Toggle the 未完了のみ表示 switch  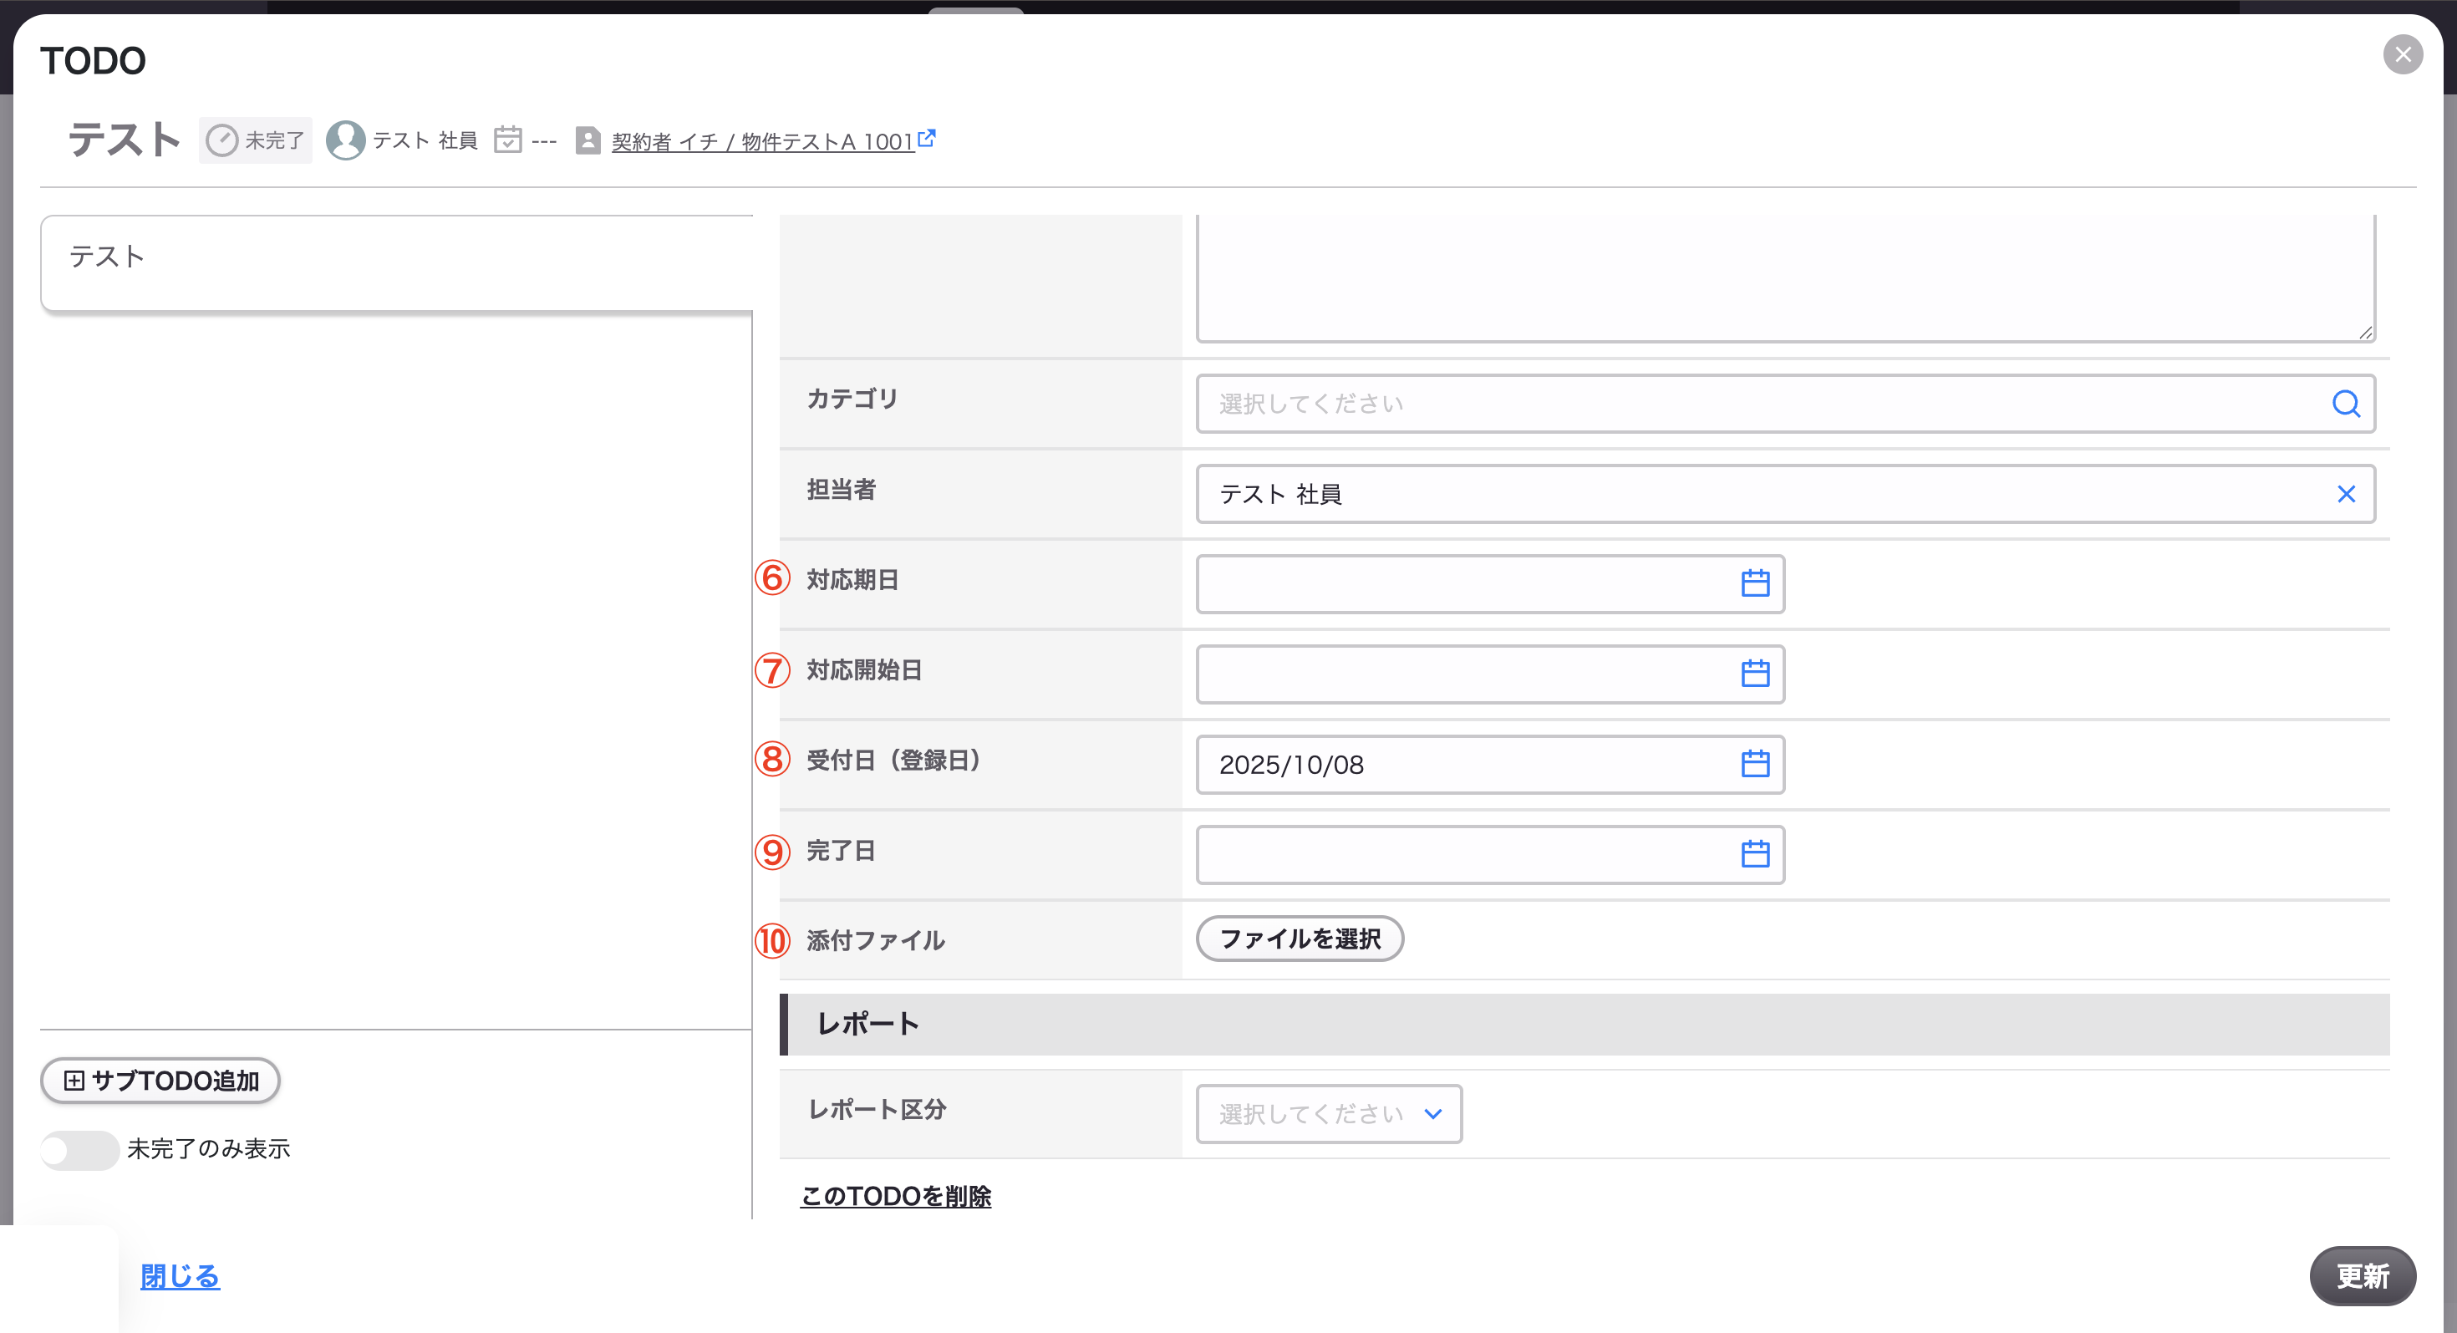tap(80, 1150)
